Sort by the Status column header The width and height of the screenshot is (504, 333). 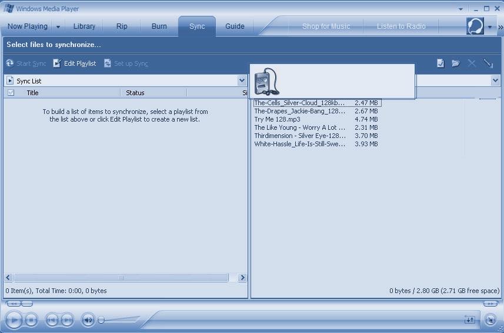135,93
